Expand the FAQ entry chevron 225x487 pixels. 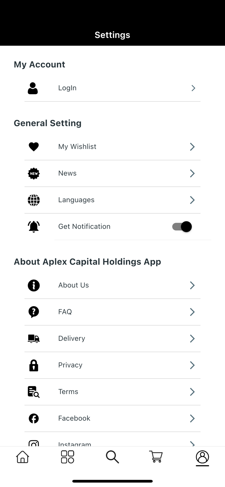(x=192, y=312)
